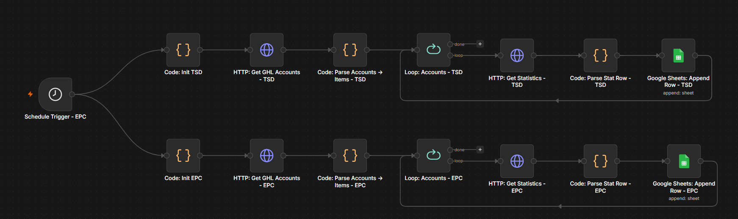Click the Schedule Trigger - EPC output connector
Screen dimensions: 738x219
click(x=72, y=94)
